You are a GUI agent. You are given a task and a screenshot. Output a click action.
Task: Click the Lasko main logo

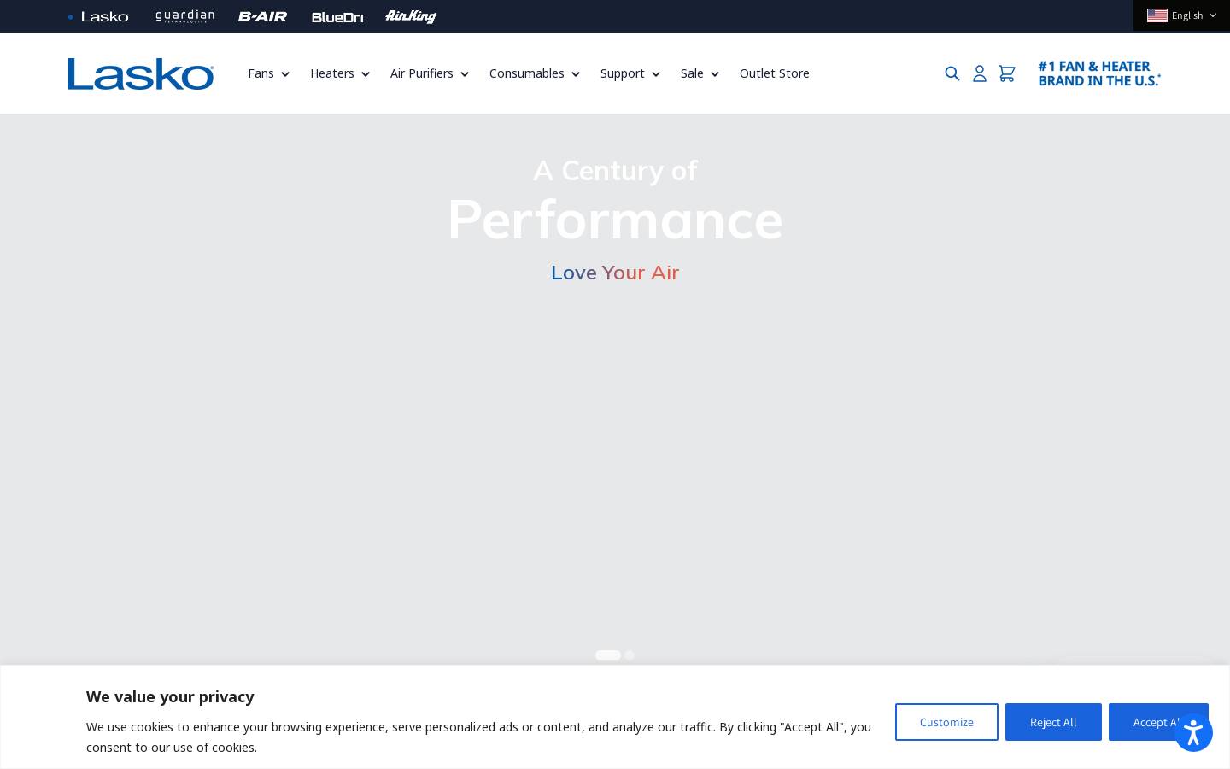pos(141,74)
